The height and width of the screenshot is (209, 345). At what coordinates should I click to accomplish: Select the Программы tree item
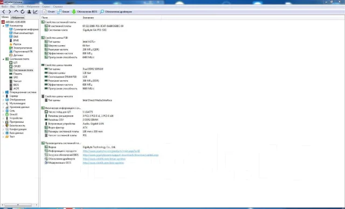17,122
